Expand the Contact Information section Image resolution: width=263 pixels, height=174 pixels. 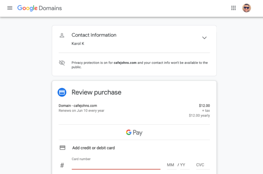point(204,38)
